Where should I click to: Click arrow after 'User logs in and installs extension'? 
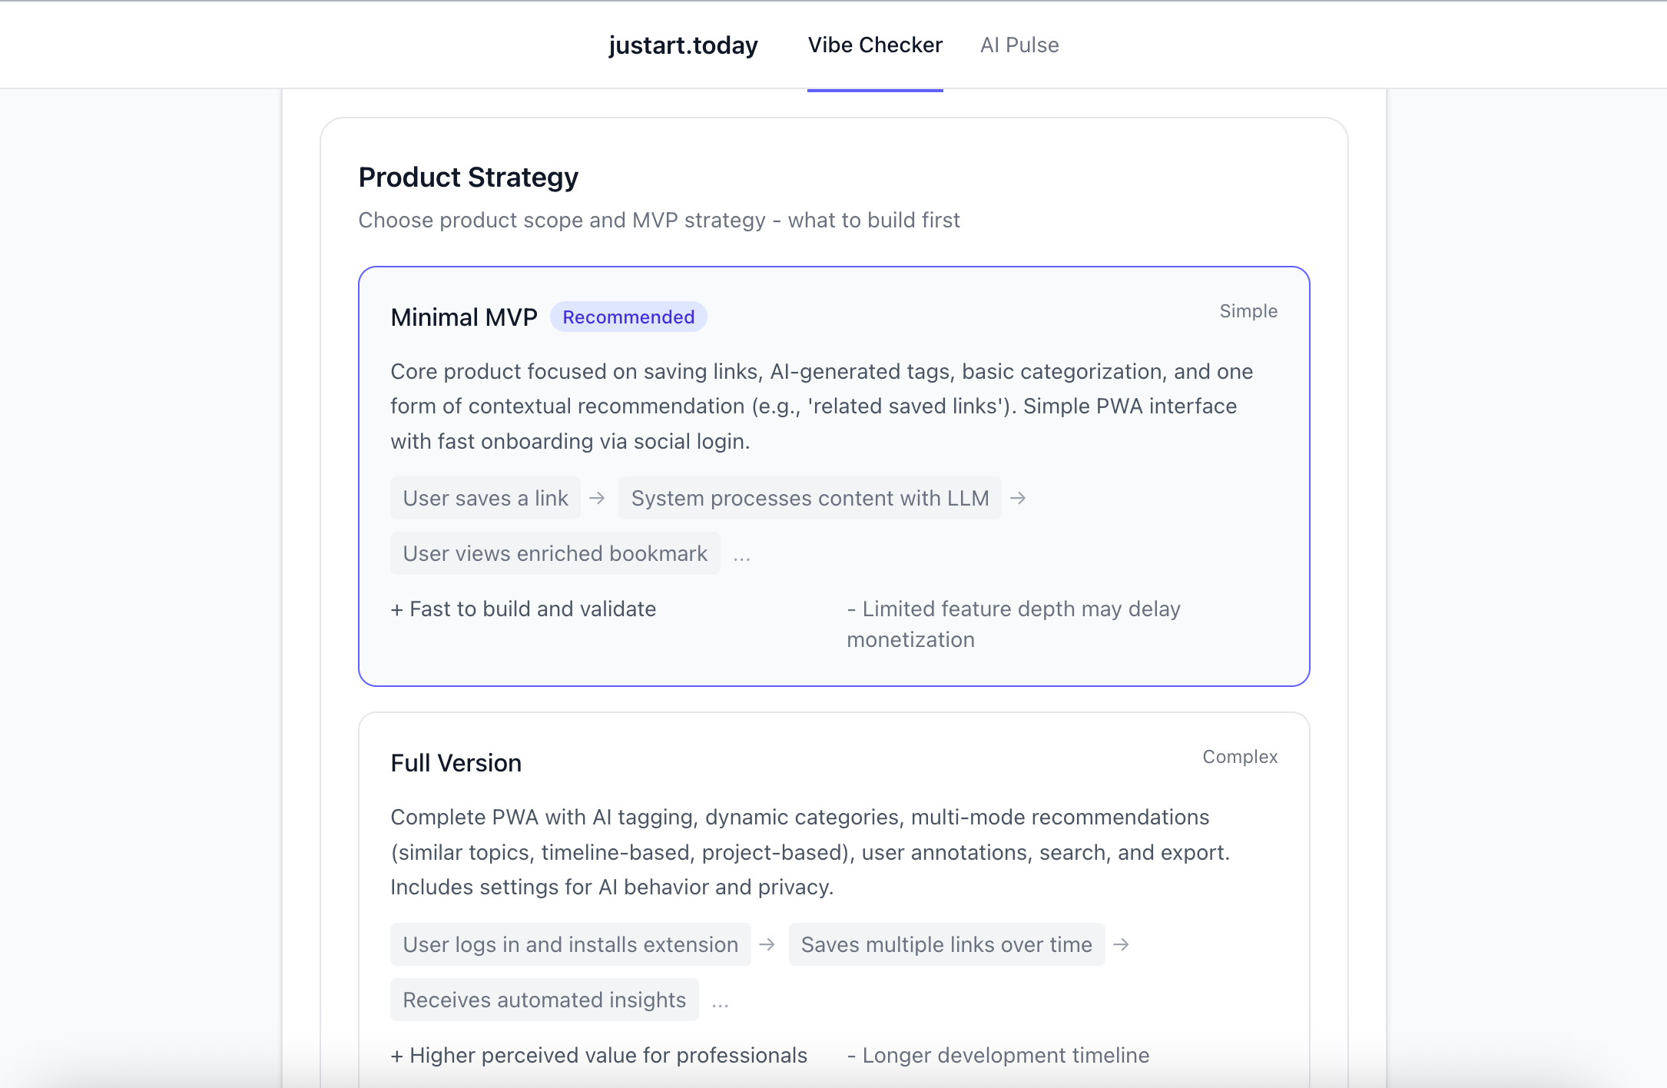[767, 945]
